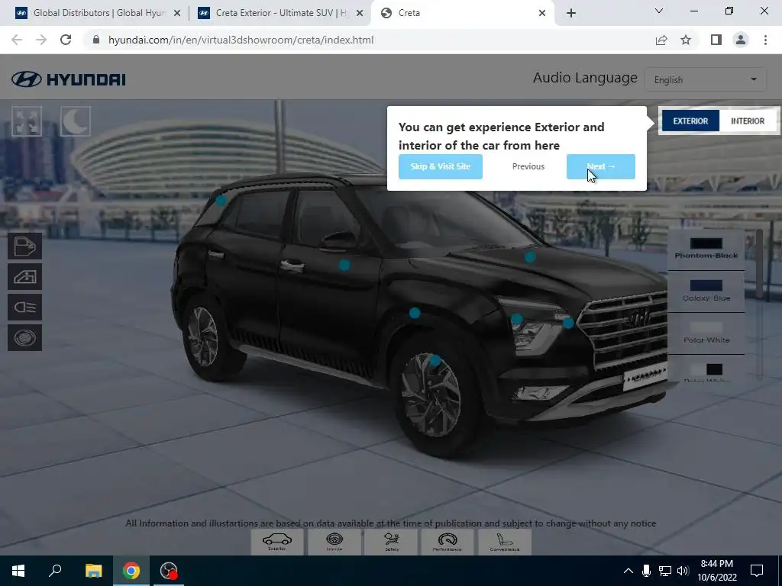Open the Audio Language dropdown

click(705, 79)
